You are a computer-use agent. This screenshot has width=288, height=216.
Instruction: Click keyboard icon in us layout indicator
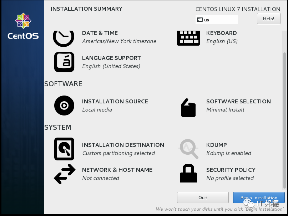coord(200,20)
